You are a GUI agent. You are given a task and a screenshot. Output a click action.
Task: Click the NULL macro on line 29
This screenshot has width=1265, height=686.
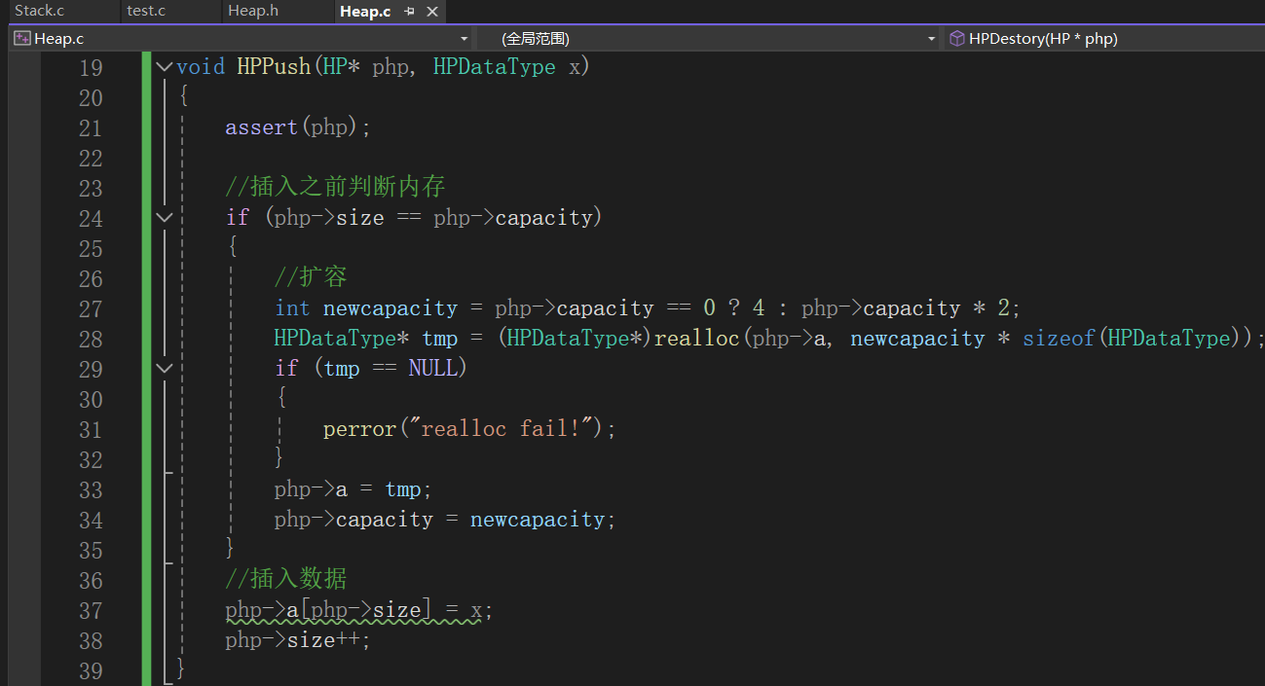click(x=432, y=369)
